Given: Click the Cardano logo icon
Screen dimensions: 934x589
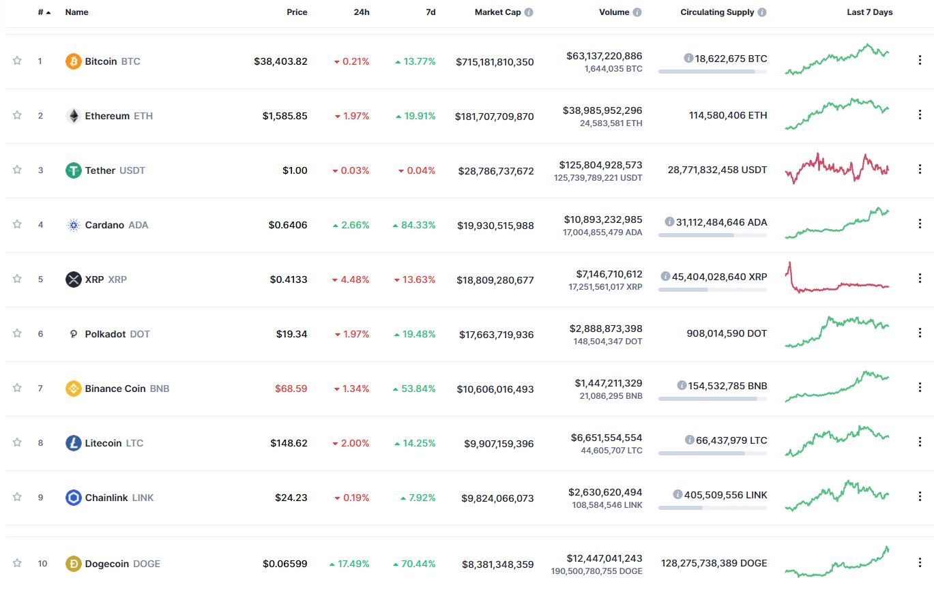Looking at the screenshot, I should [x=73, y=225].
